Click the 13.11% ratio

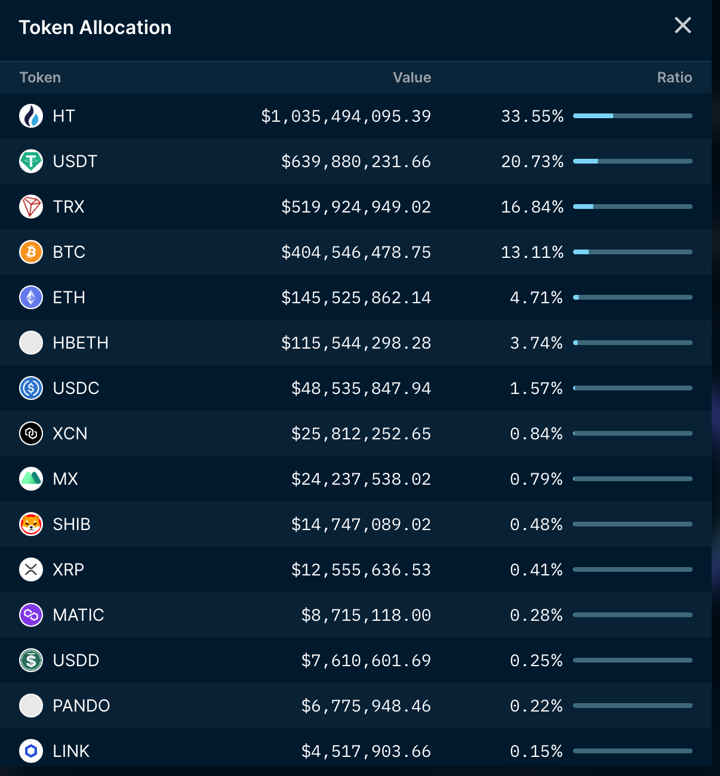(533, 252)
